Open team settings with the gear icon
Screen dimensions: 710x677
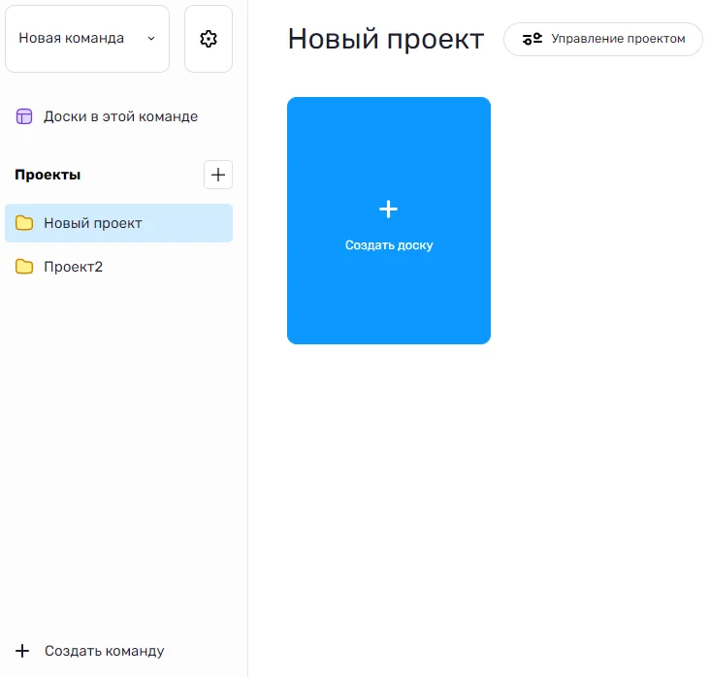[209, 39]
